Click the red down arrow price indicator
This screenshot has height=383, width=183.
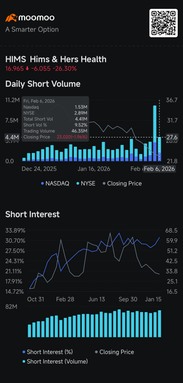(27, 69)
